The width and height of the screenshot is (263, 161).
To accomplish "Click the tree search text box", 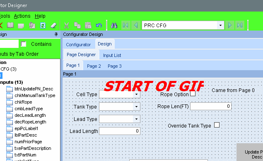I will (x=9, y=44).
